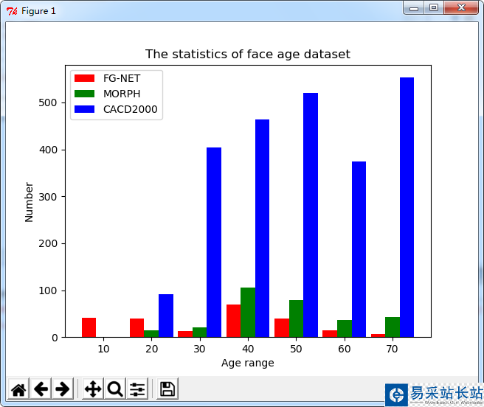This screenshot has width=484, height=407.
Task: Open Configure subplots sliders icon
Action: point(137,389)
